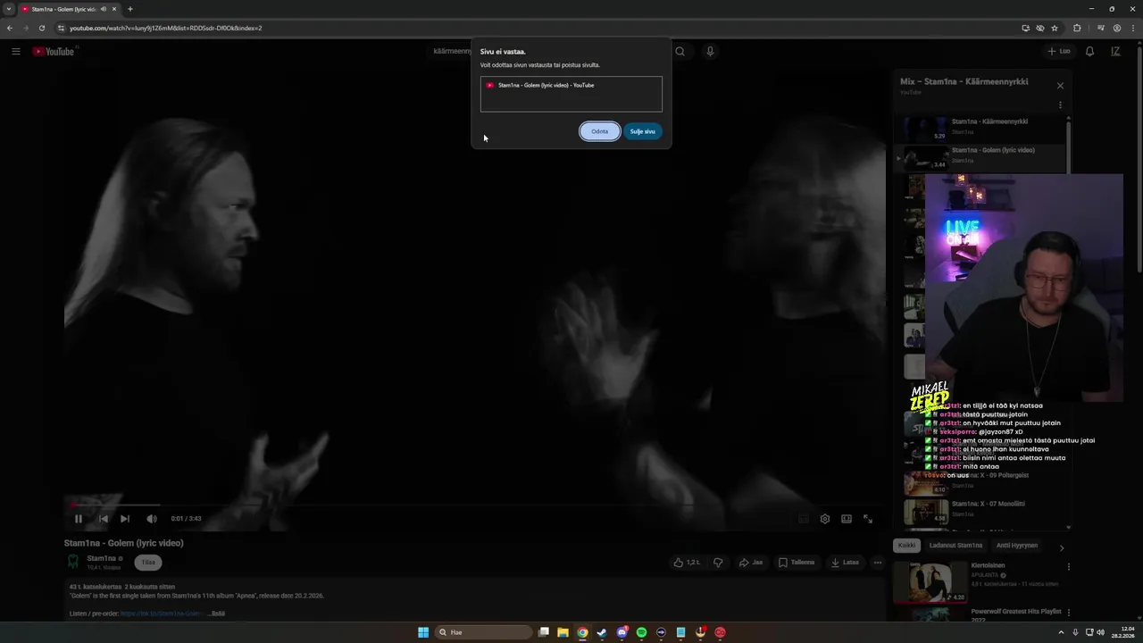Like the video (1,2 t.)

click(x=687, y=563)
